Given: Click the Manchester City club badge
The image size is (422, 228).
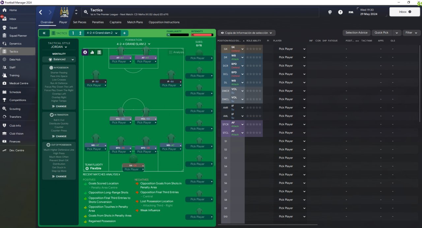Looking at the screenshot, I should click(x=64, y=12).
